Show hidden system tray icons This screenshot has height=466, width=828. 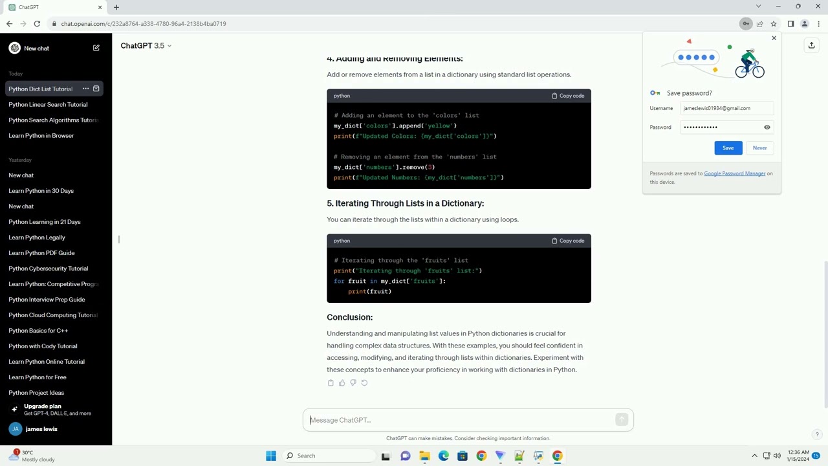(754, 456)
